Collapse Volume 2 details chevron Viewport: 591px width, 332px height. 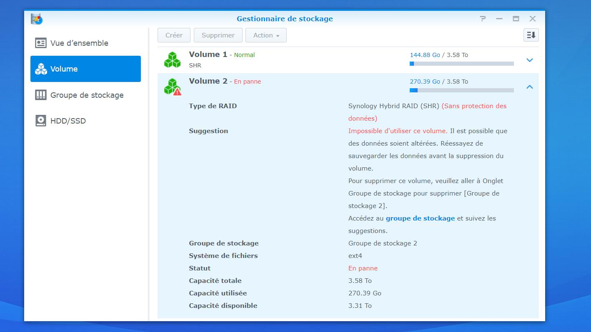(530, 87)
